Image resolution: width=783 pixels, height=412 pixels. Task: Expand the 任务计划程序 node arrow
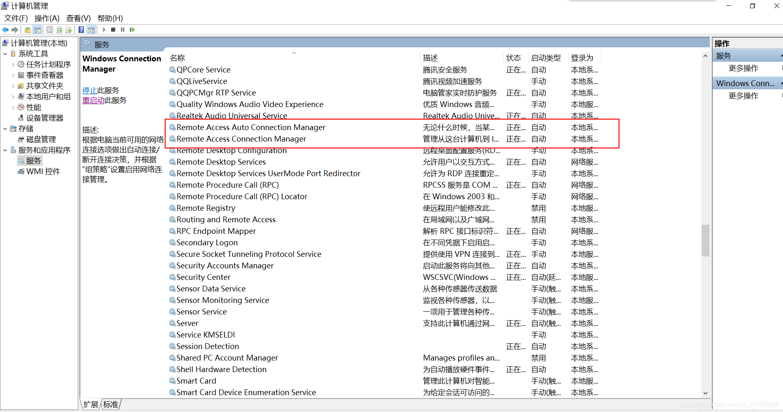(13, 64)
